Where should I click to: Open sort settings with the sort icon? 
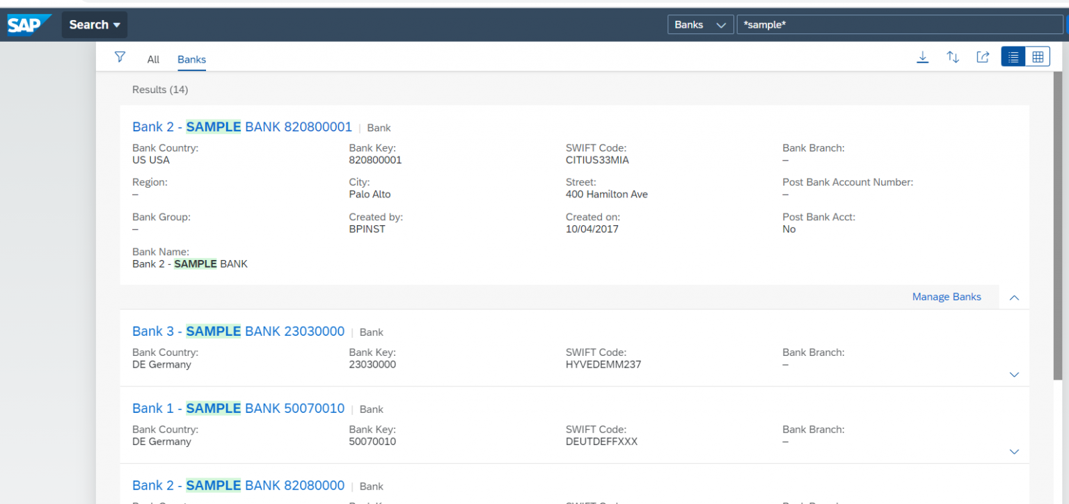click(x=952, y=56)
